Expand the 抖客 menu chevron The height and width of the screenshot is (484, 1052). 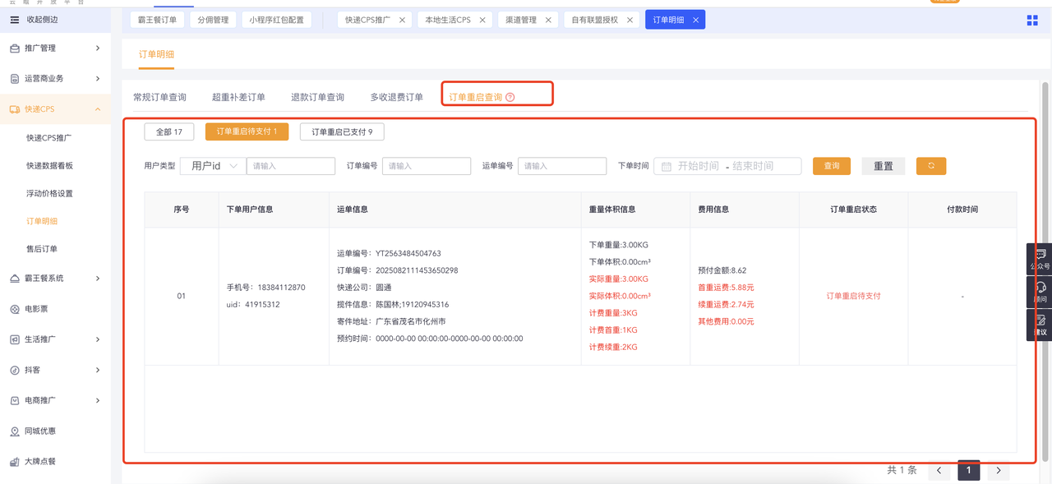98,371
